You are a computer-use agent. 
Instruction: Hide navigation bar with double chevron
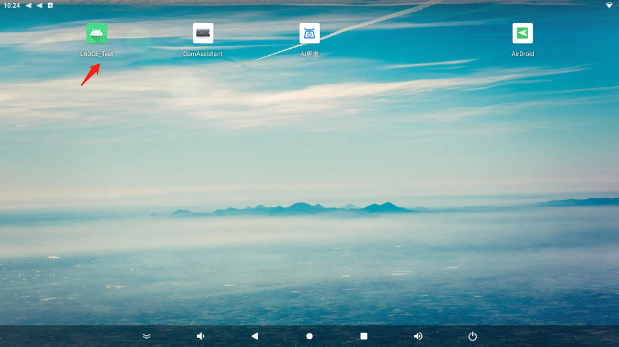146,336
